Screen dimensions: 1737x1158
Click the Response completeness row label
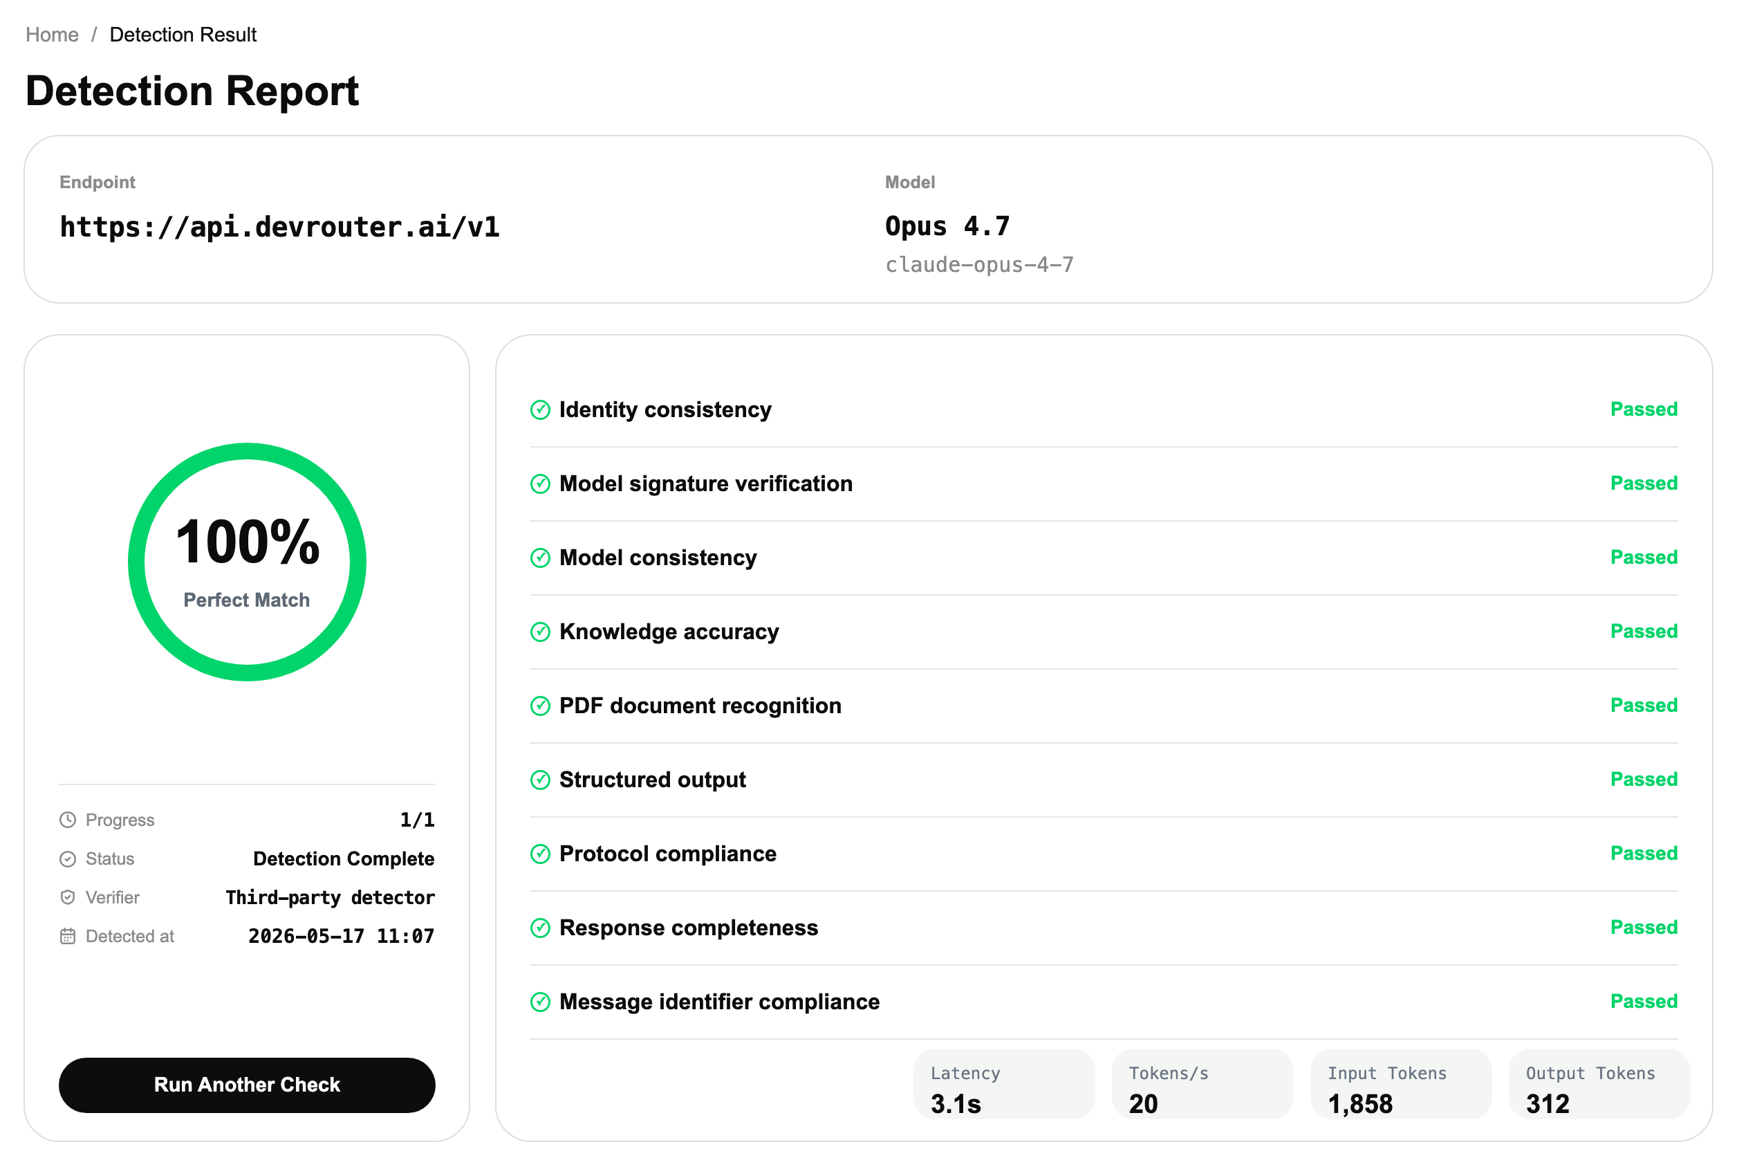coord(688,927)
